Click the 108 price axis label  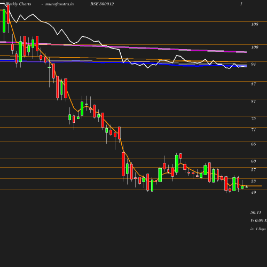pos(255,24)
